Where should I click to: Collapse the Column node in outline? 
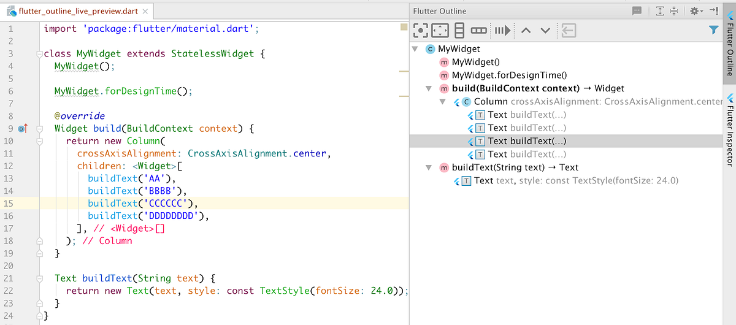pos(442,102)
